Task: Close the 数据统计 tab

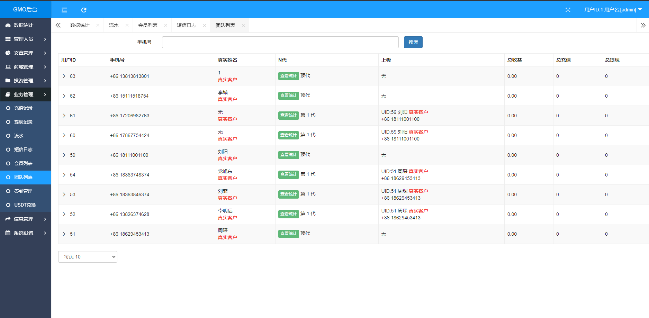Action: tap(98, 26)
